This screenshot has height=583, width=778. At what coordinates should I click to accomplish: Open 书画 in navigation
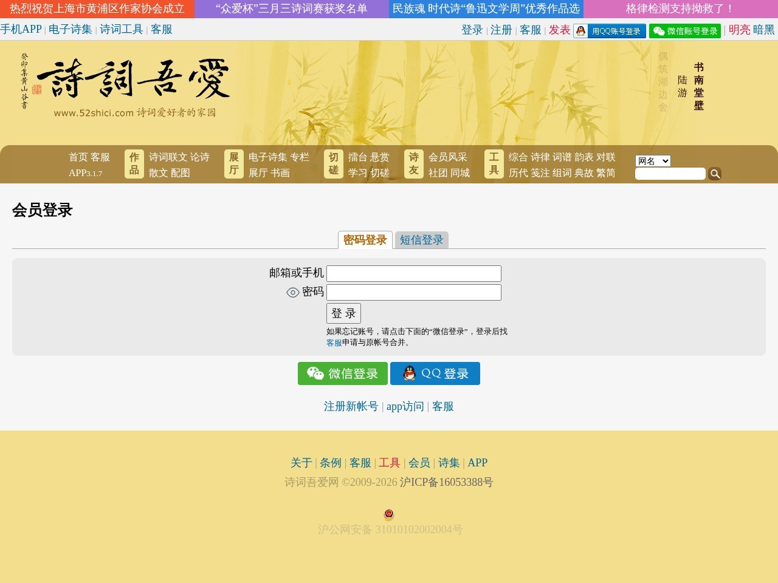(x=280, y=173)
